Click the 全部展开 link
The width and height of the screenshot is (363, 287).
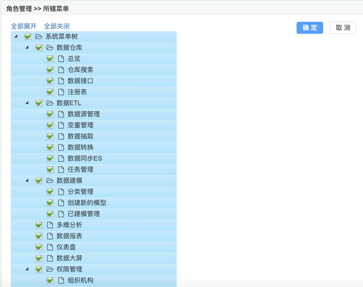(24, 26)
